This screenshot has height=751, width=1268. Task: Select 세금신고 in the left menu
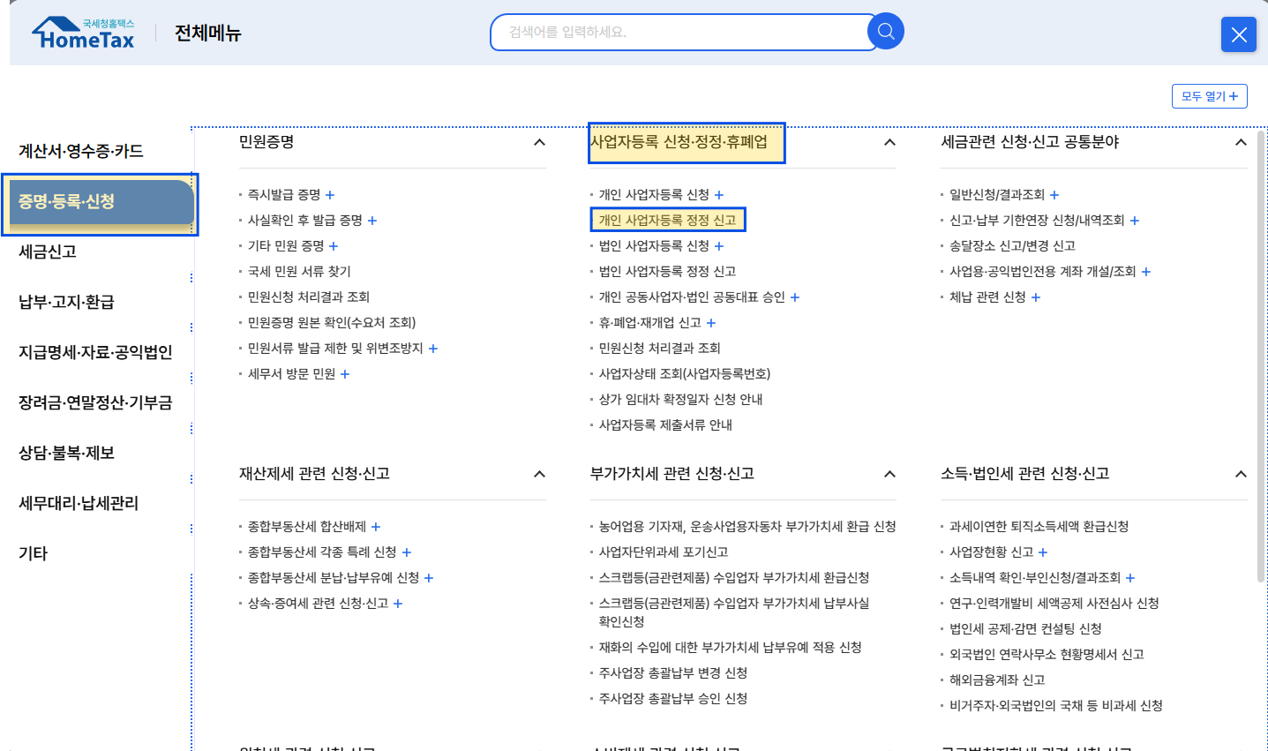tap(48, 252)
